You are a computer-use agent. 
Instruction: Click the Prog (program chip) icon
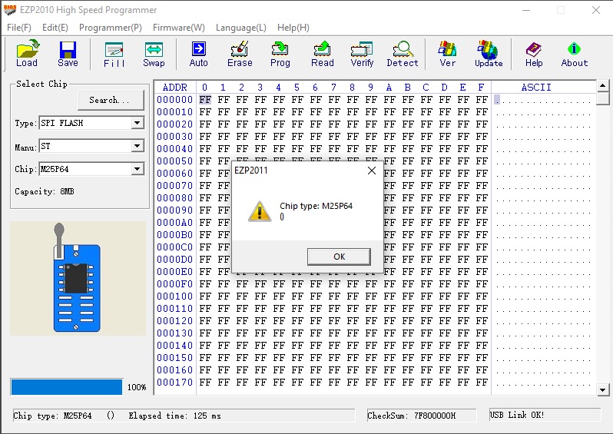click(x=280, y=54)
